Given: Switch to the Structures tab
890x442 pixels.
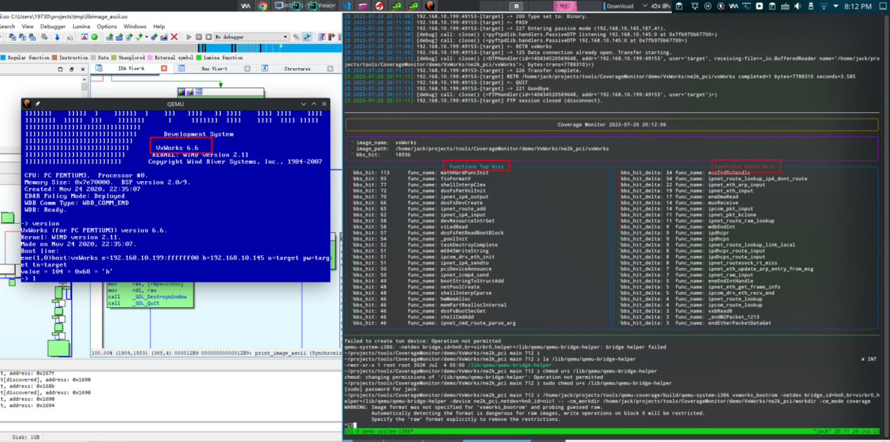Looking at the screenshot, I should [297, 69].
